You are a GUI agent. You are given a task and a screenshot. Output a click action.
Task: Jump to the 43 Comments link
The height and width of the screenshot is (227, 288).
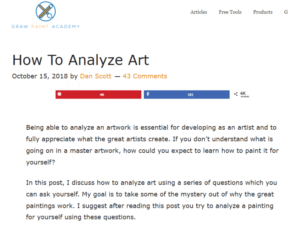[x=145, y=76]
